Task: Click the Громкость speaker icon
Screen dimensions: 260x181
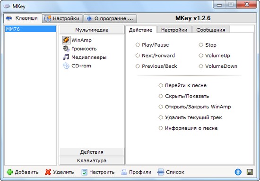Action: pyautogui.click(x=66, y=49)
